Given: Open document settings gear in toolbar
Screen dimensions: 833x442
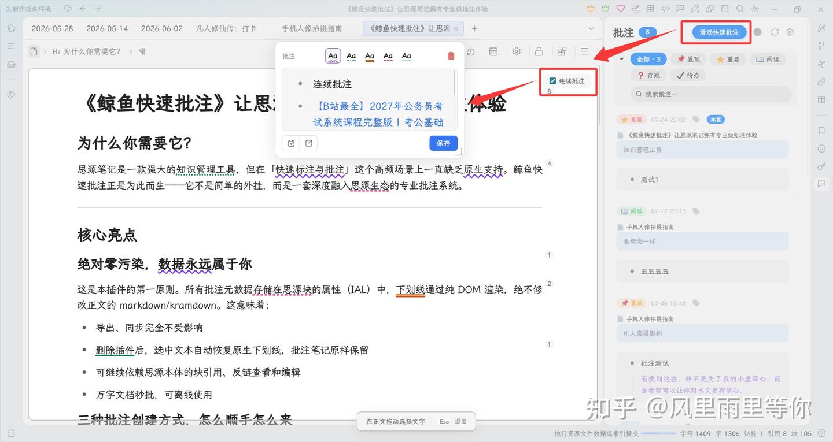Looking at the screenshot, I should tap(516, 51).
